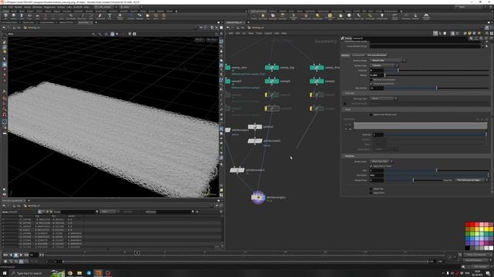The width and height of the screenshot is (494, 277).
Task: Open the Surface Shape dropdown
Action: click(x=387, y=60)
